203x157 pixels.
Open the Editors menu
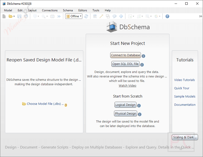(83, 10)
